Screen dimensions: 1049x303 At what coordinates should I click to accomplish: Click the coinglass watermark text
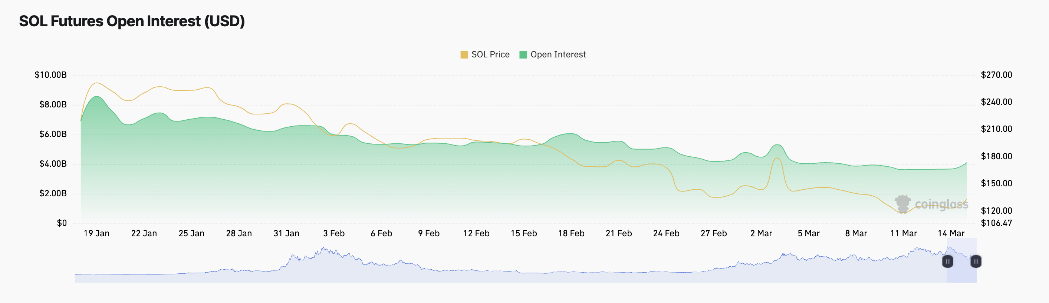coord(941,204)
